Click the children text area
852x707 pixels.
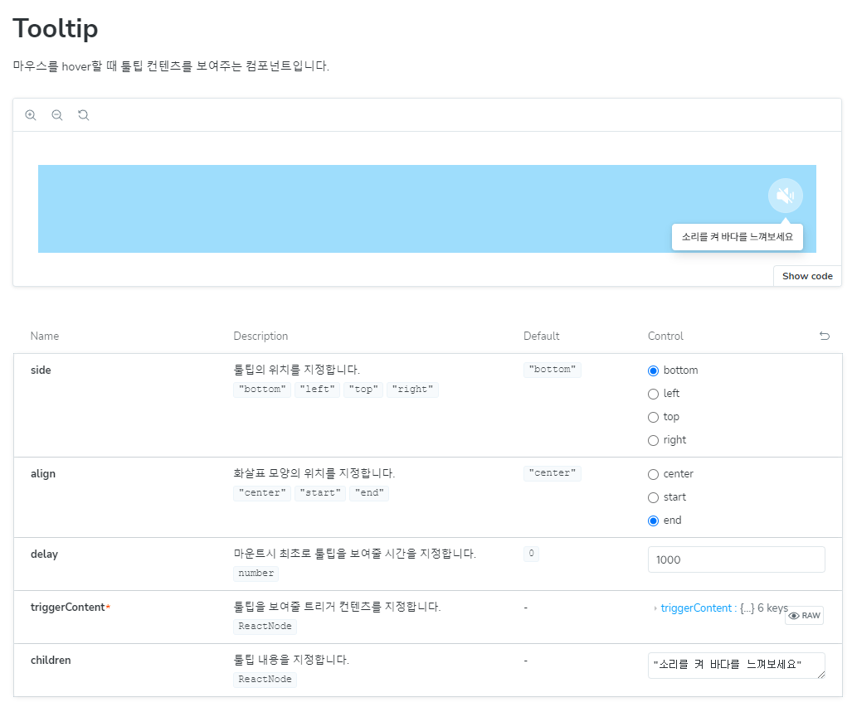coord(734,665)
